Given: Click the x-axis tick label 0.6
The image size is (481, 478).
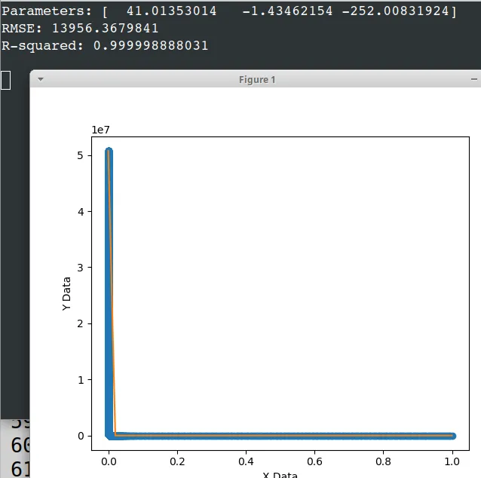Looking at the screenshot, I should (314, 461).
